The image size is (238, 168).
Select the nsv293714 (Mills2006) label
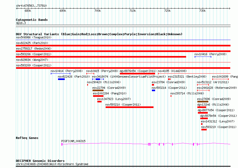(187, 93)
